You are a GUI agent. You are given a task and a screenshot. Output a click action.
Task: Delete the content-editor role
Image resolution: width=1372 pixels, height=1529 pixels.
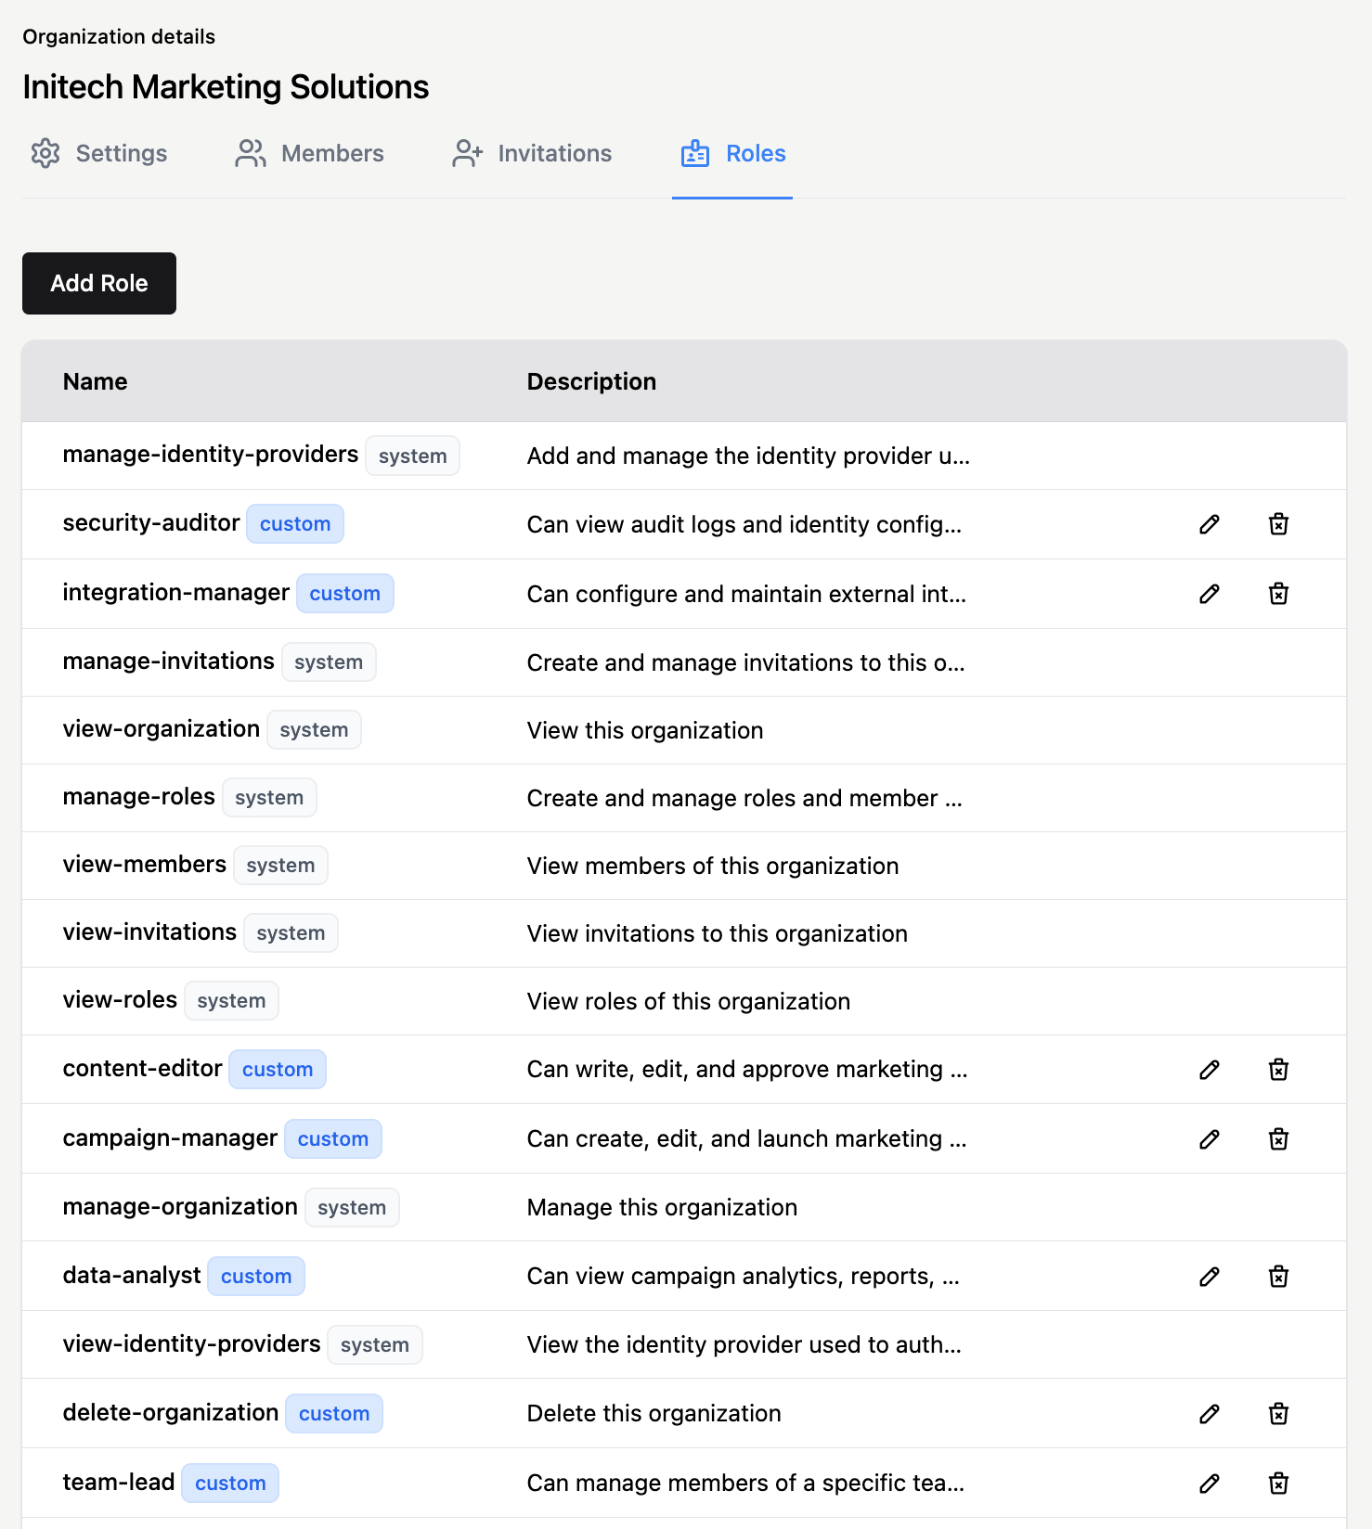tap(1278, 1070)
